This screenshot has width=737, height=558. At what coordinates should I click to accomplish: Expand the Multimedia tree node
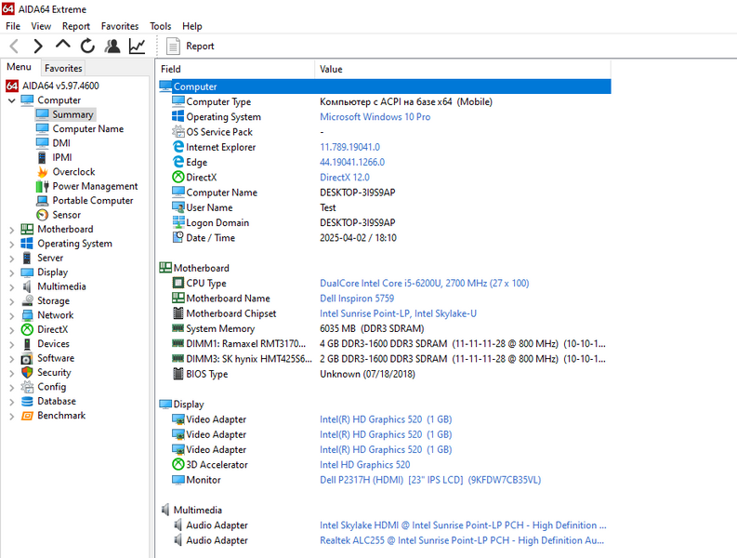(x=12, y=287)
